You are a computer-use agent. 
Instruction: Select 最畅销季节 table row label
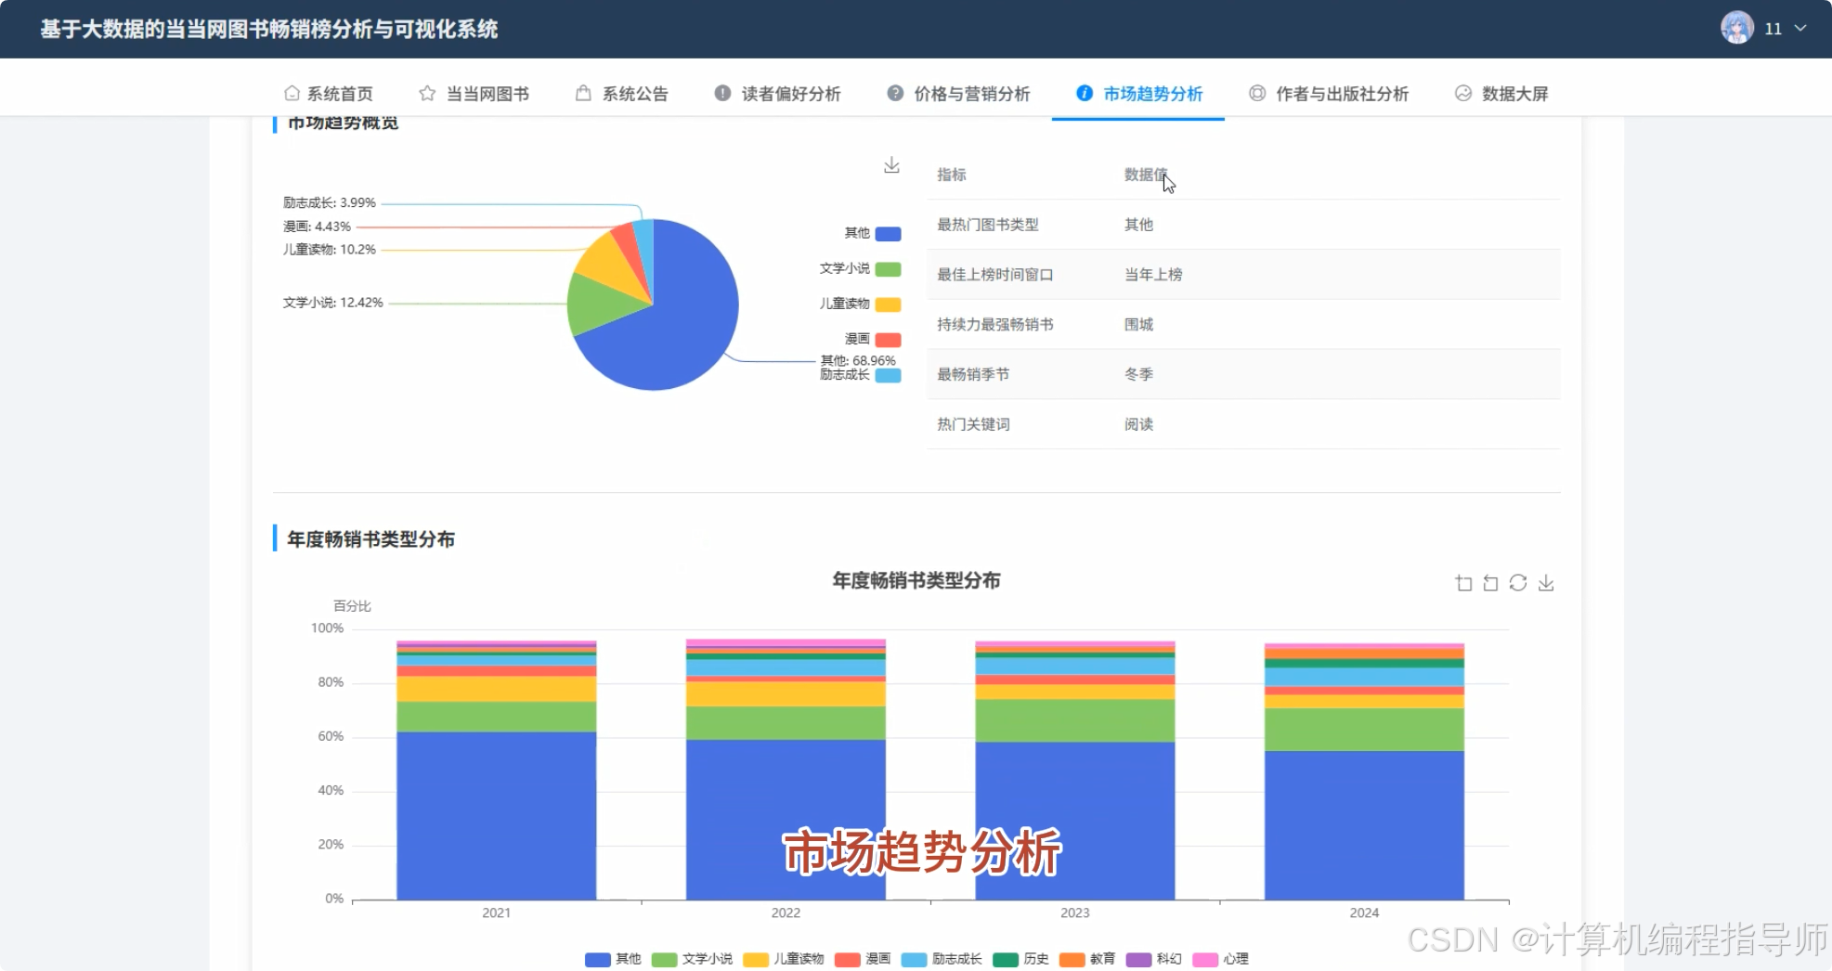coord(973,374)
